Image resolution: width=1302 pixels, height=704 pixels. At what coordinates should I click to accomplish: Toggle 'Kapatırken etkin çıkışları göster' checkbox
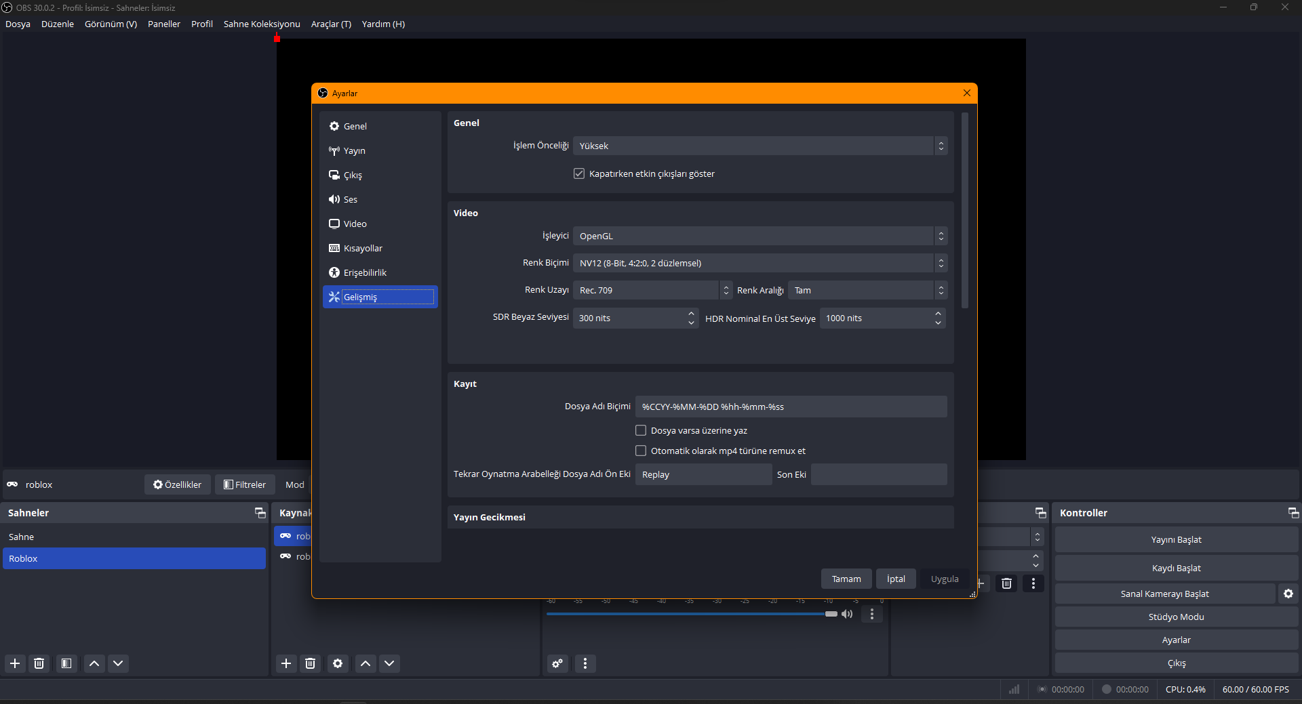tap(579, 174)
